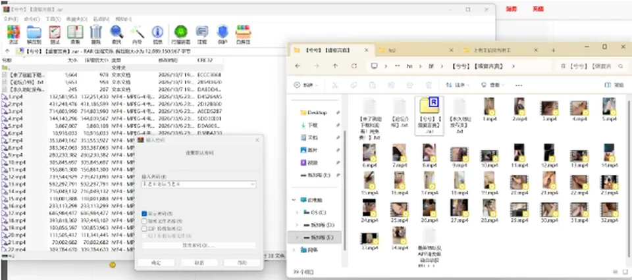Select 34.mp4 file in Explorer
Screen dimensions: 632x280
(x=399, y=239)
